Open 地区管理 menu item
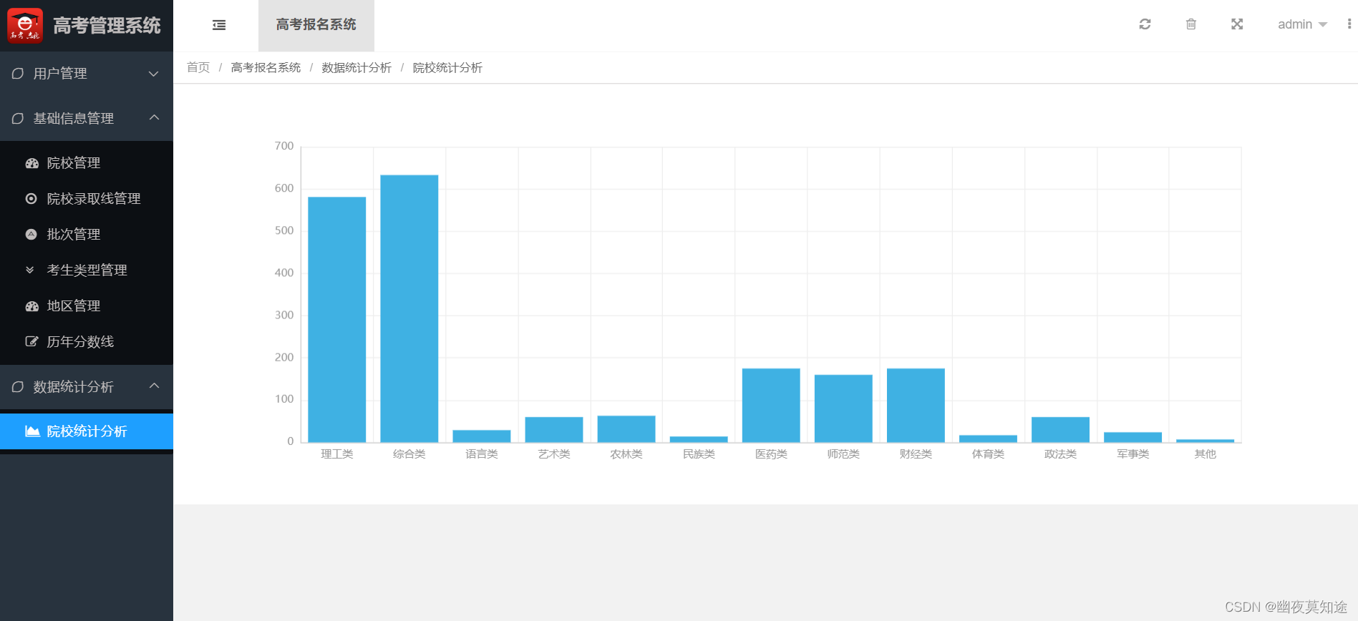Screen dimensions: 1358x621 [87, 306]
